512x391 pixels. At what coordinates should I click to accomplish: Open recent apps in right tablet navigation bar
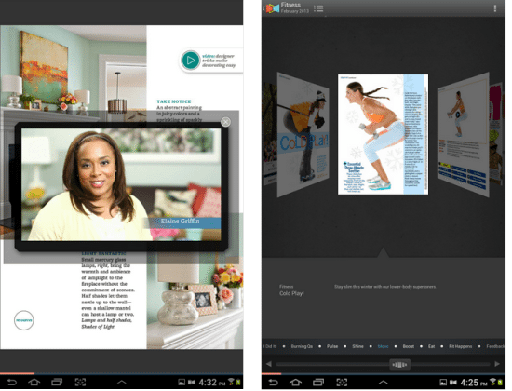tap(318, 383)
